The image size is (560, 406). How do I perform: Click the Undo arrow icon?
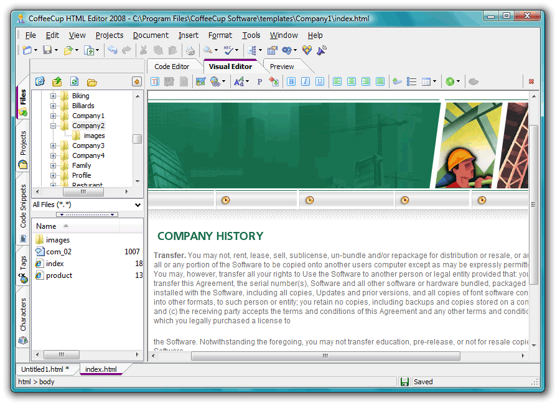pos(113,50)
